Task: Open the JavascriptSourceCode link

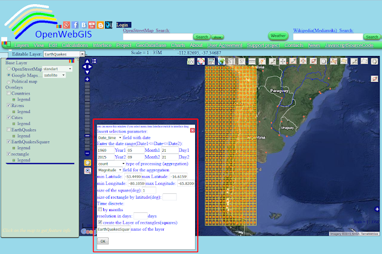Action: (349, 45)
